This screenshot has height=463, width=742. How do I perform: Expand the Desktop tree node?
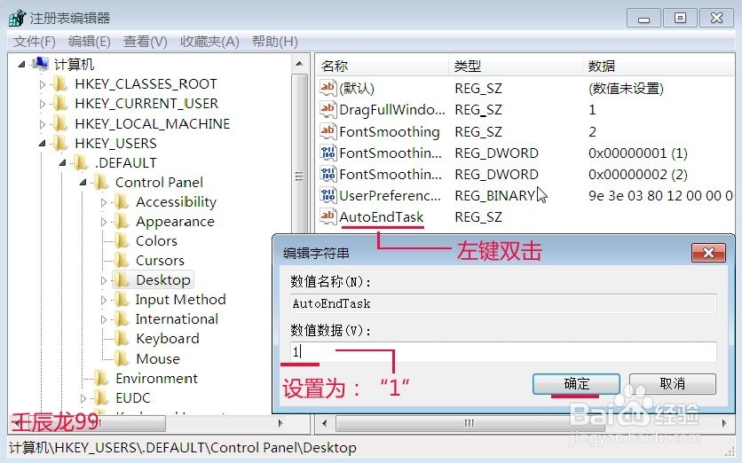click(104, 280)
